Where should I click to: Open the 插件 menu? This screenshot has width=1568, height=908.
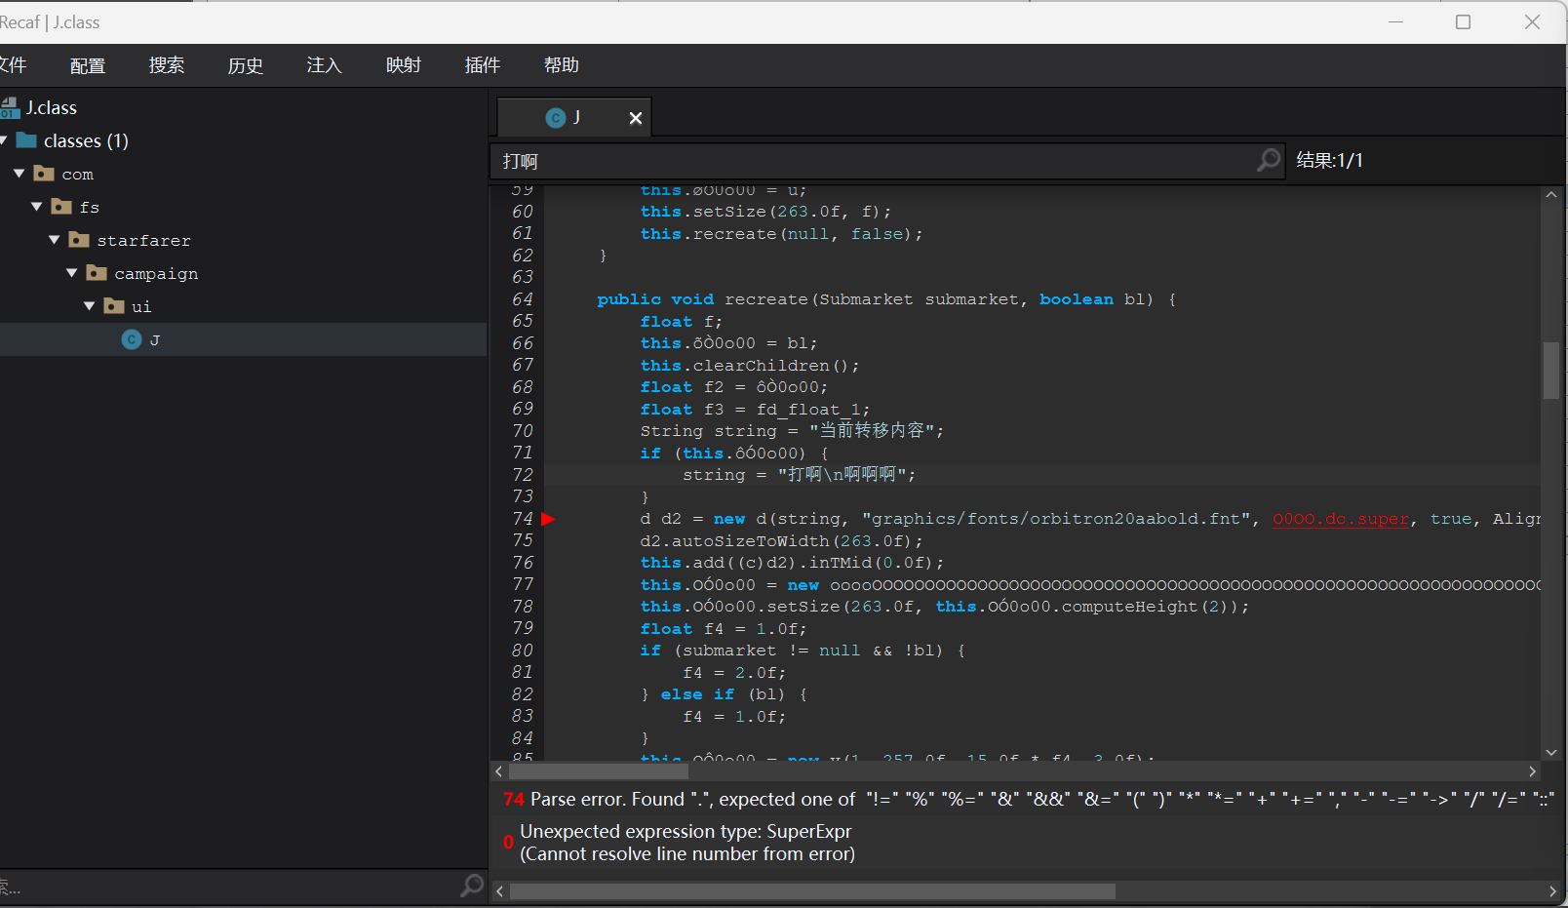[x=483, y=65]
